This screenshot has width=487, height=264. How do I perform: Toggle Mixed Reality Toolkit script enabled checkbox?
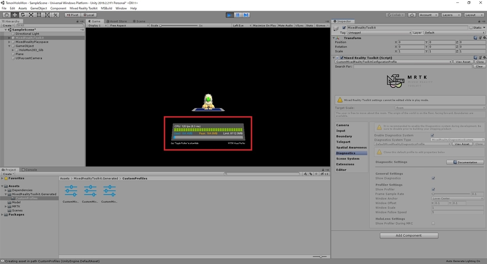(342, 58)
